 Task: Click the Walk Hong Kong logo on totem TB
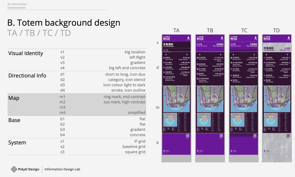click(x=200, y=38)
